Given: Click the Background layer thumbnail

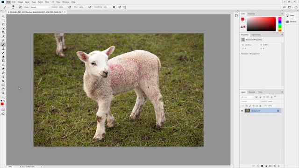Looking at the screenshot, I should 247,111.
